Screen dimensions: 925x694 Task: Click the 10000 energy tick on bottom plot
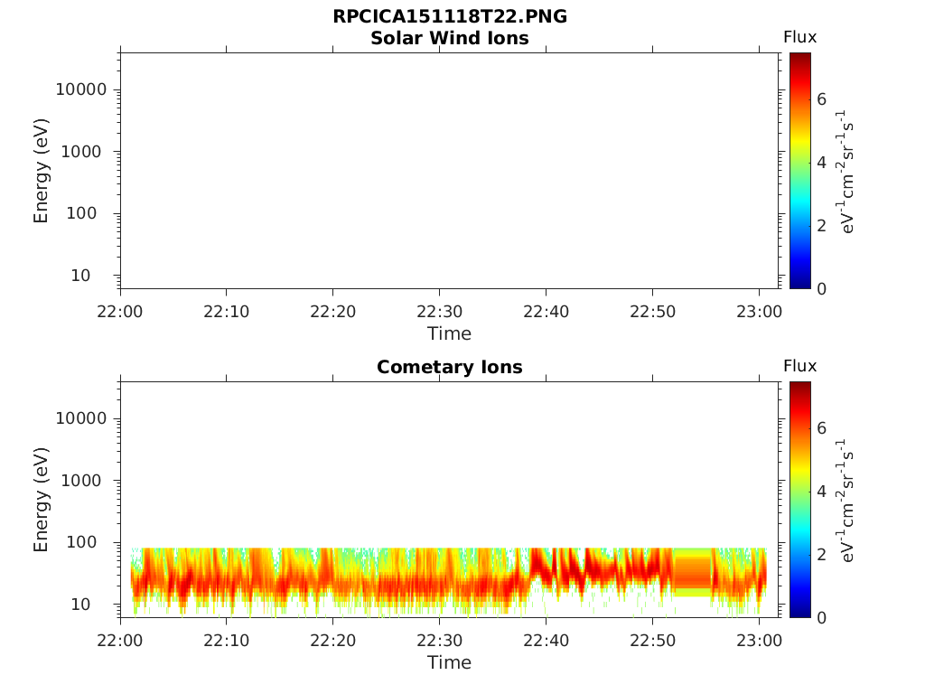coord(81,418)
